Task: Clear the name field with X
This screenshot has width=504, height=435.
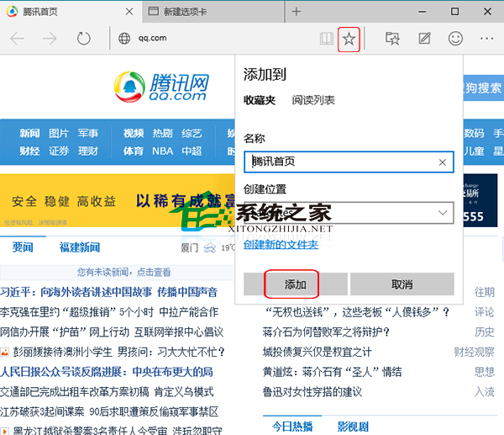Action: [443, 162]
